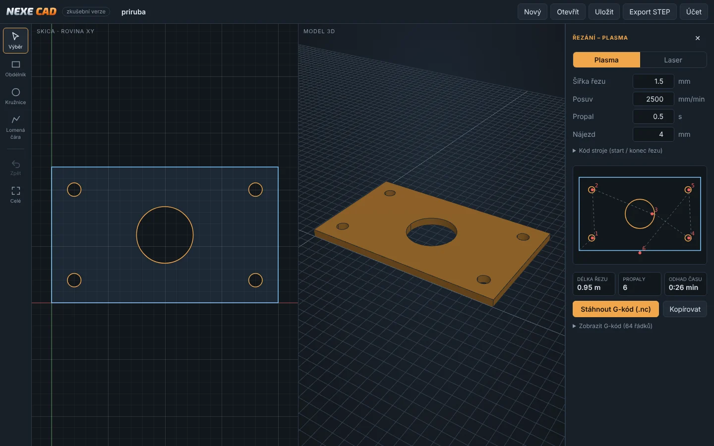Expand Zobrazit G-kód (64 řádků)
Viewport: 714px width, 446px height.
612,326
